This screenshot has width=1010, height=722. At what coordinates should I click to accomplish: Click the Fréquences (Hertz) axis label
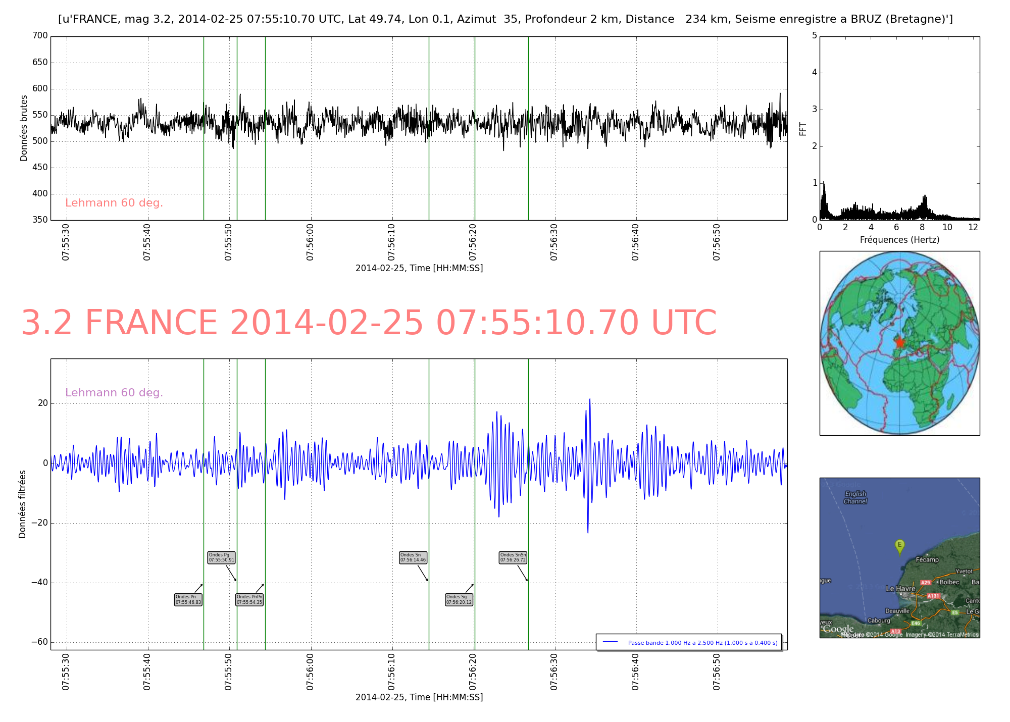point(899,240)
